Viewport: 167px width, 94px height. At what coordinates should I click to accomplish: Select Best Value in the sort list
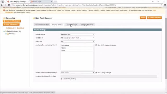tap(77, 45)
